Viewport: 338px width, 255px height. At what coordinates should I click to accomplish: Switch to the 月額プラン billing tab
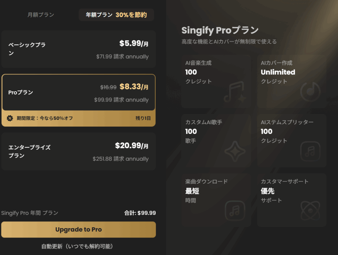coord(41,14)
